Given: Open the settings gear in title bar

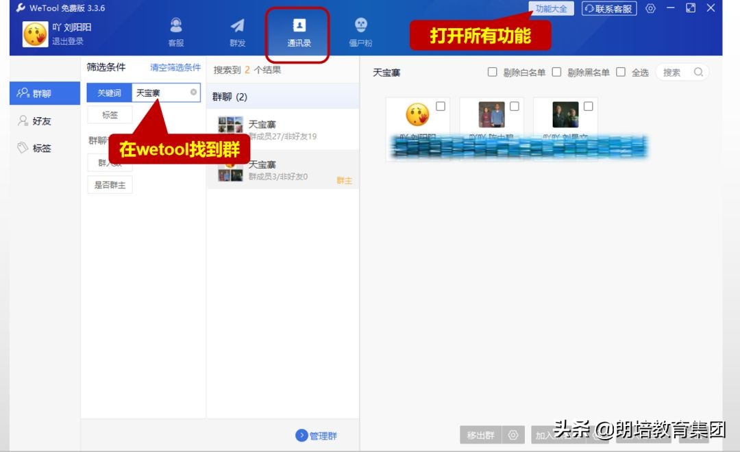Looking at the screenshot, I should pyautogui.click(x=650, y=8).
